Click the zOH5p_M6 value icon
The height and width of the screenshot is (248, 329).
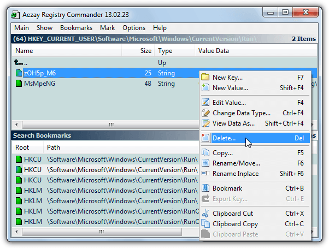(x=19, y=73)
